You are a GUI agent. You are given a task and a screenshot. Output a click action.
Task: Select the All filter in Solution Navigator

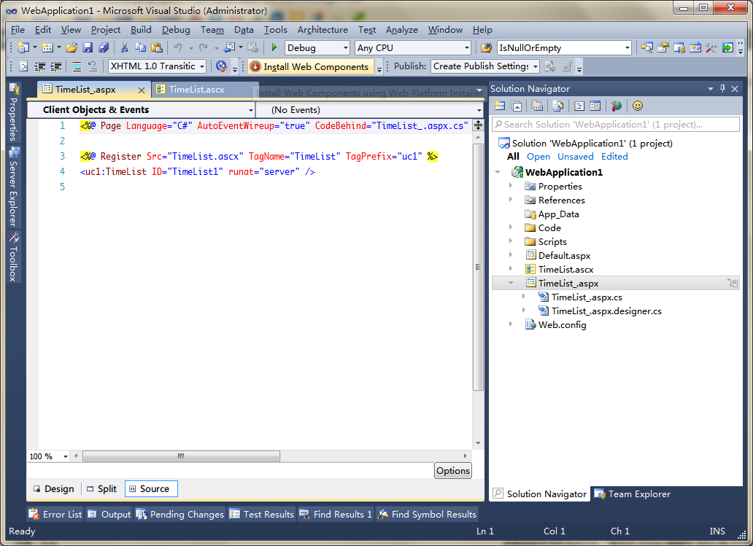coord(513,157)
